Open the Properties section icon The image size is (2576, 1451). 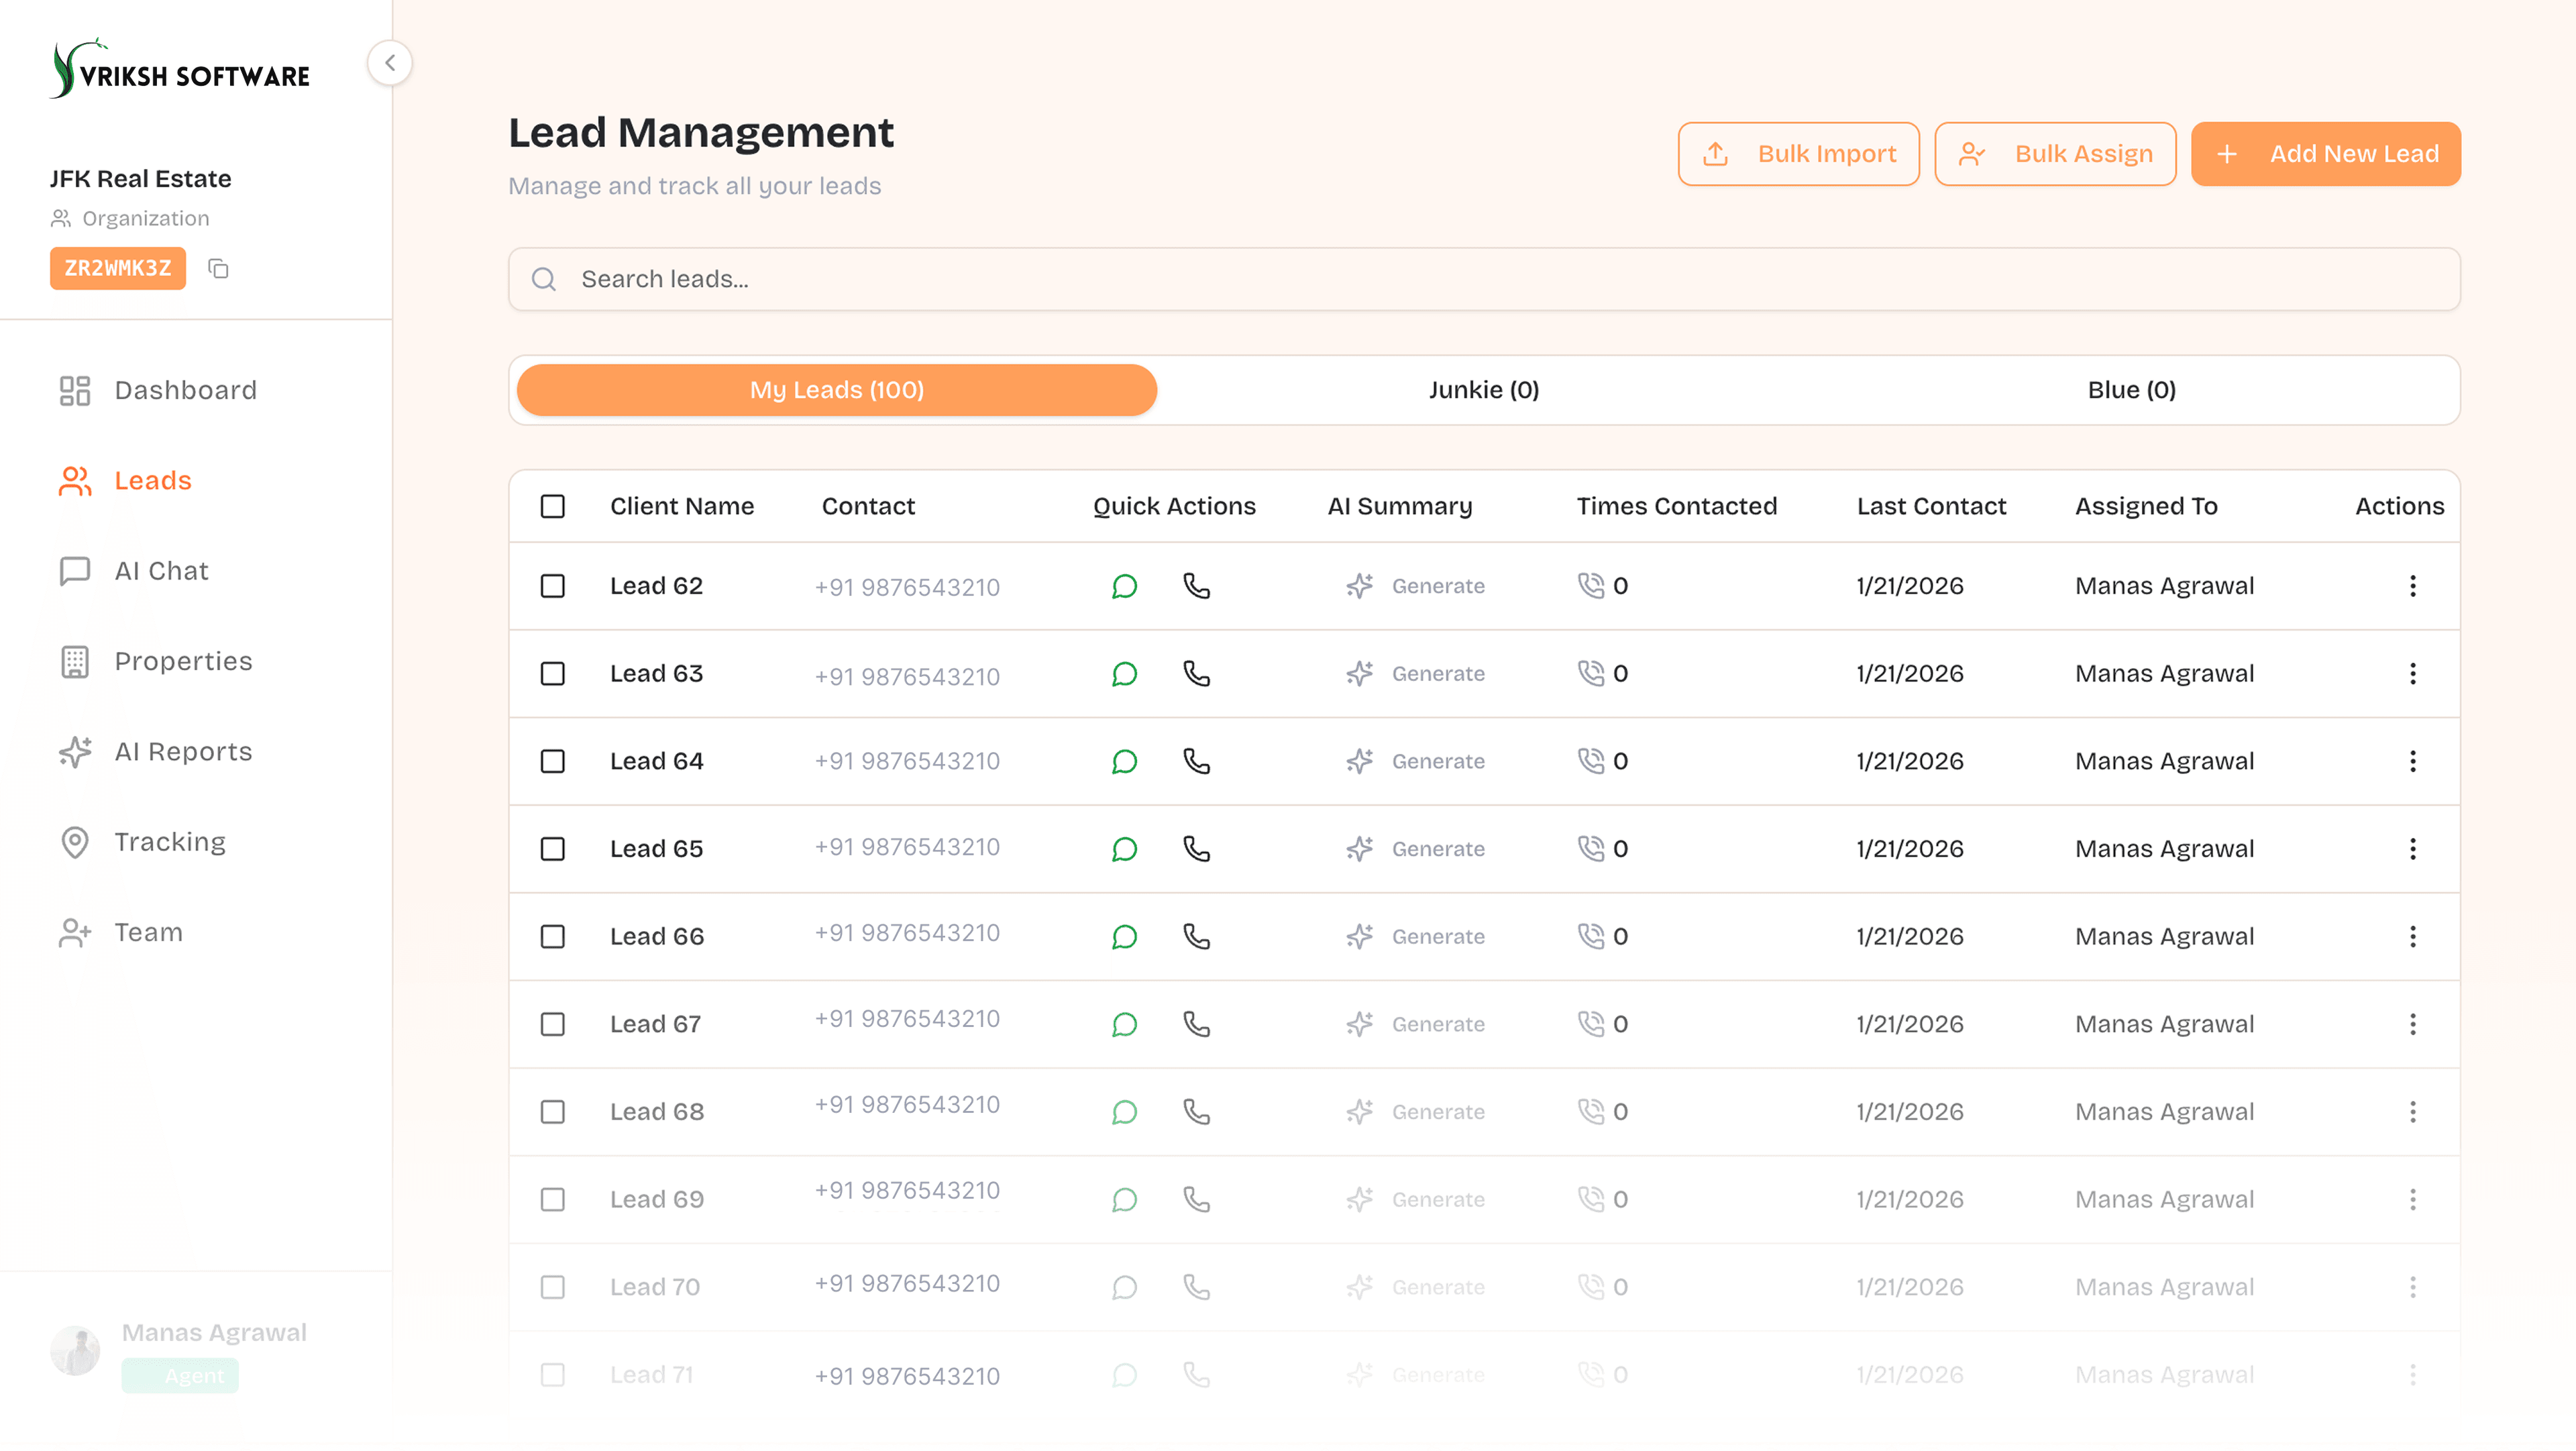point(74,661)
